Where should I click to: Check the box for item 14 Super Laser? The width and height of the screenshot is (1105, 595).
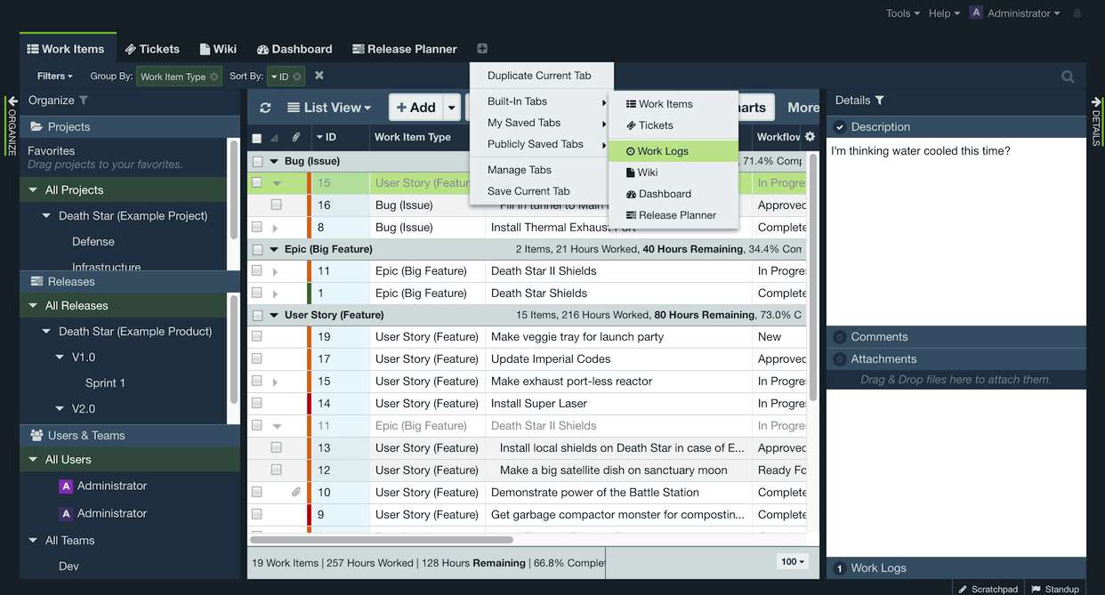tap(257, 403)
